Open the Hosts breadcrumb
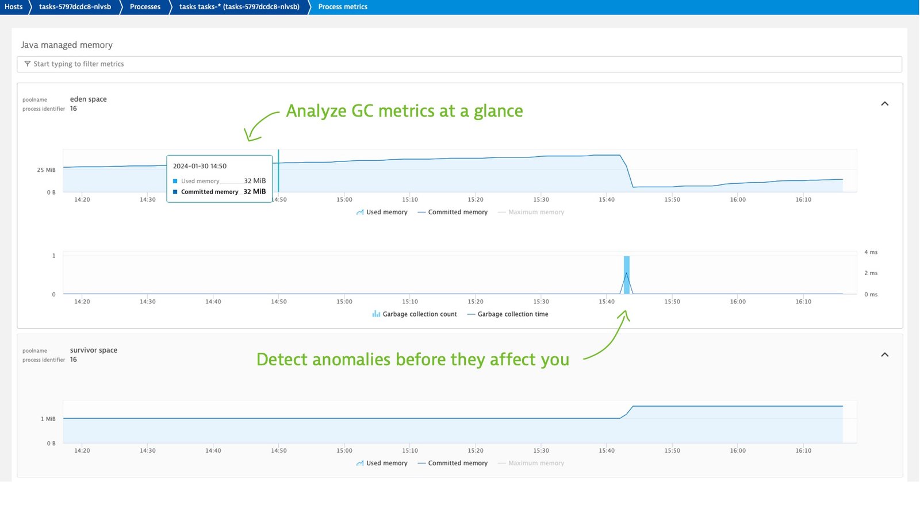This screenshot has height=517, width=920. coord(13,7)
